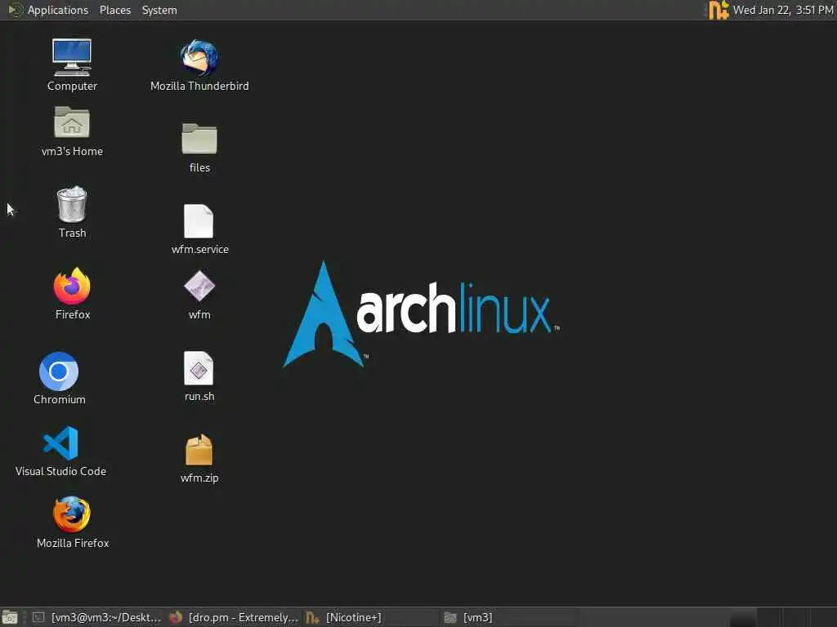
Task: Click the show desktop button in bottom panel
Action: pyautogui.click(x=10, y=617)
